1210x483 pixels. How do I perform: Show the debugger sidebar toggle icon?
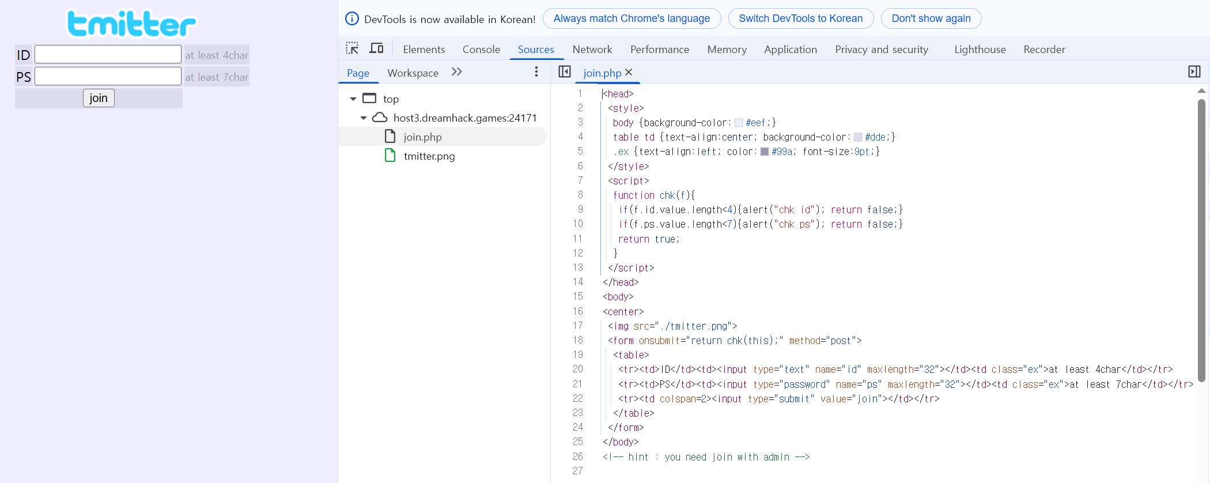coord(1194,71)
